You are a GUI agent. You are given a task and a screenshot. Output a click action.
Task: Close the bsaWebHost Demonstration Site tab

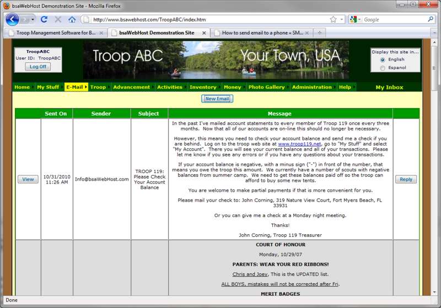pos(204,33)
